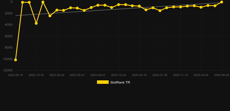Viewport: 230px width, 111px height.
Task: Select the data point at 2023-02-02
Action: [x=57, y=10]
